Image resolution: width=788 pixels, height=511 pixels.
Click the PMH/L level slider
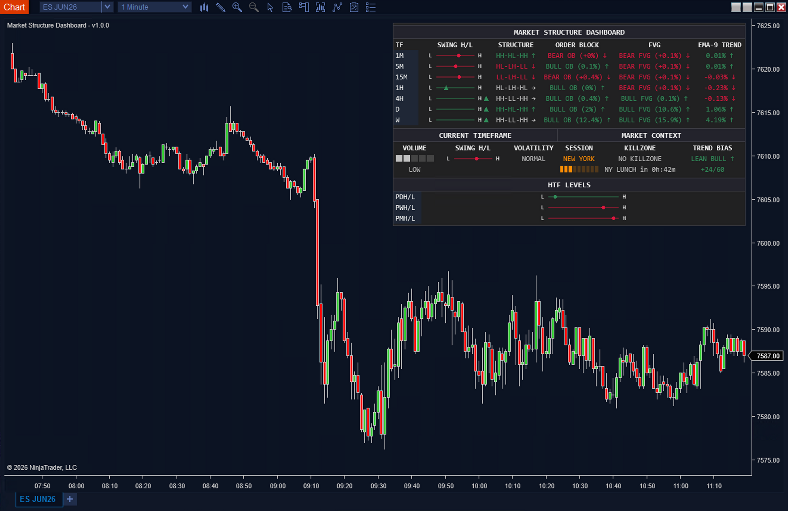[x=583, y=218]
